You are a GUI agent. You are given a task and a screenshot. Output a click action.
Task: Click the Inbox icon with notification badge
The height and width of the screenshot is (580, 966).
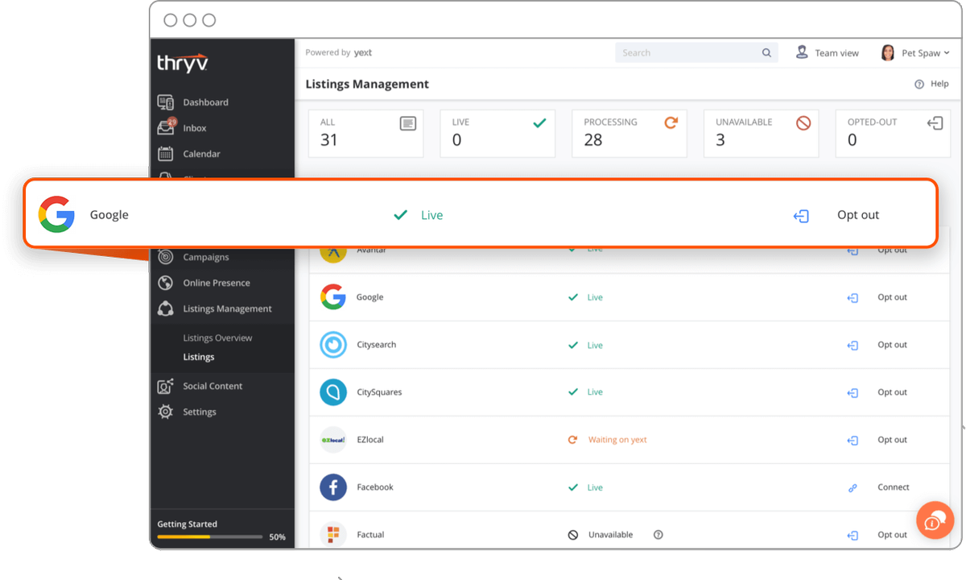coord(166,127)
